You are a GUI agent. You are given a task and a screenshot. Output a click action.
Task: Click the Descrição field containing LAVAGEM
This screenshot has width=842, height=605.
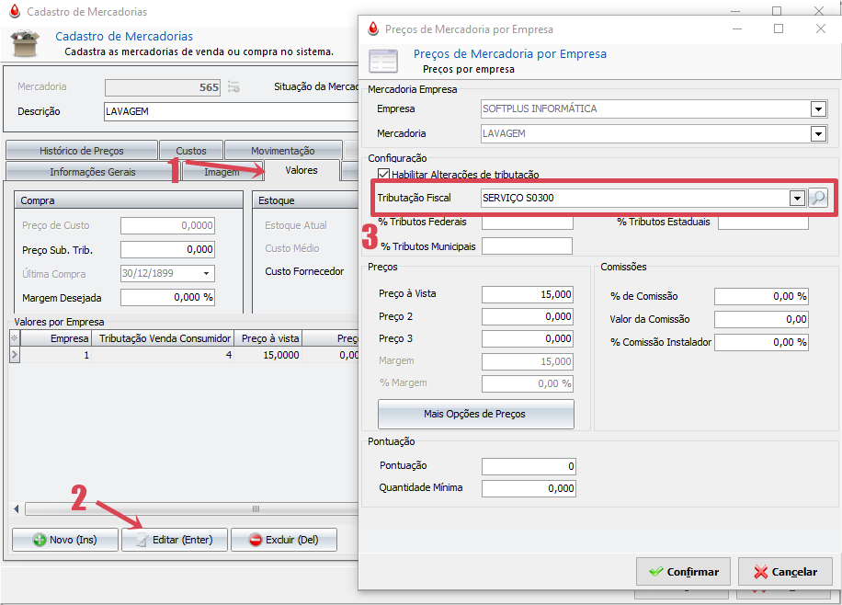pyautogui.click(x=231, y=112)
